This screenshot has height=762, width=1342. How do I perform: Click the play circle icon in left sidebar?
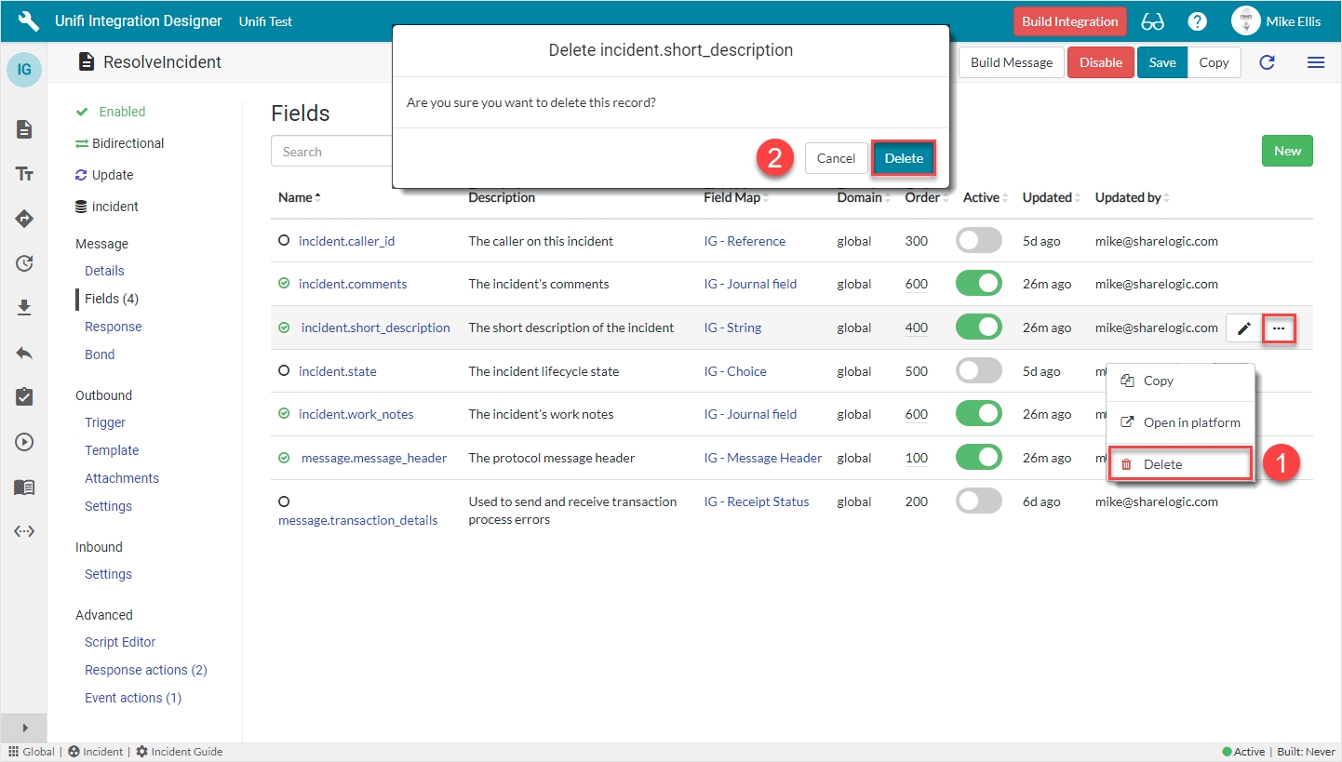24,442
